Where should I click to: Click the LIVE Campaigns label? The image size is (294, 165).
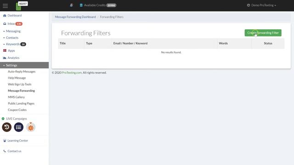pyautogui.click(x=17, y=119)
